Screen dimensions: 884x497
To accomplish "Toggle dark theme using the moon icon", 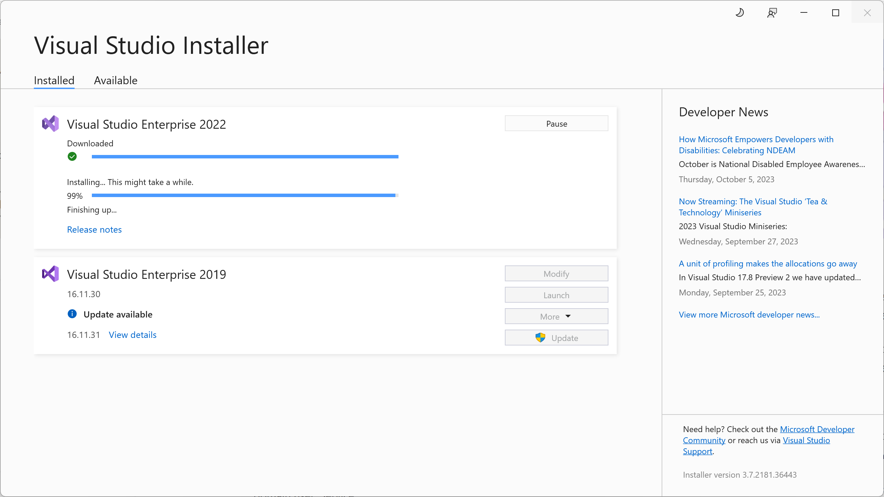I will click(740, 12).
